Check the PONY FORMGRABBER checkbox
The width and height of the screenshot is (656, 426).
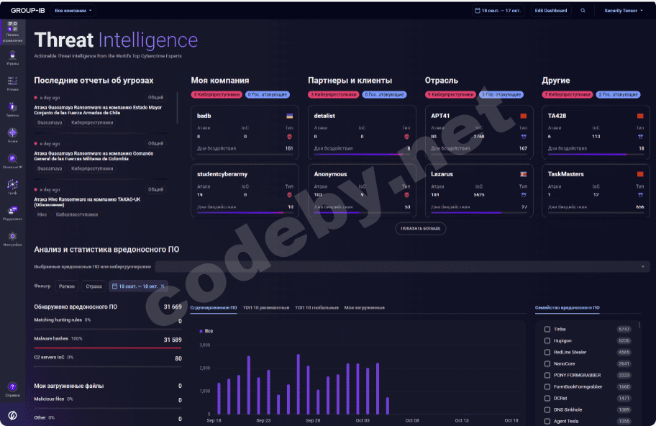tap(547, 376)
